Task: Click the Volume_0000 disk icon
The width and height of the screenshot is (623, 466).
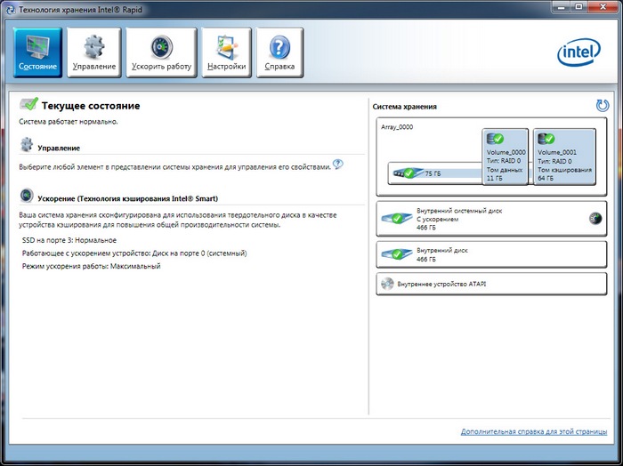Action: (x=495, y=139)
